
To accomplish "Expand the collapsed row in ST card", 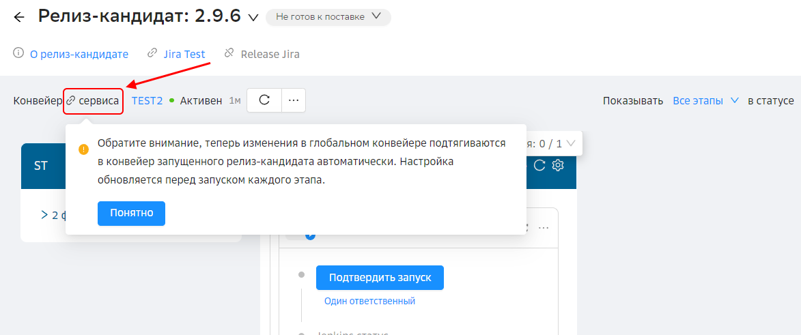I will point(44,215).
